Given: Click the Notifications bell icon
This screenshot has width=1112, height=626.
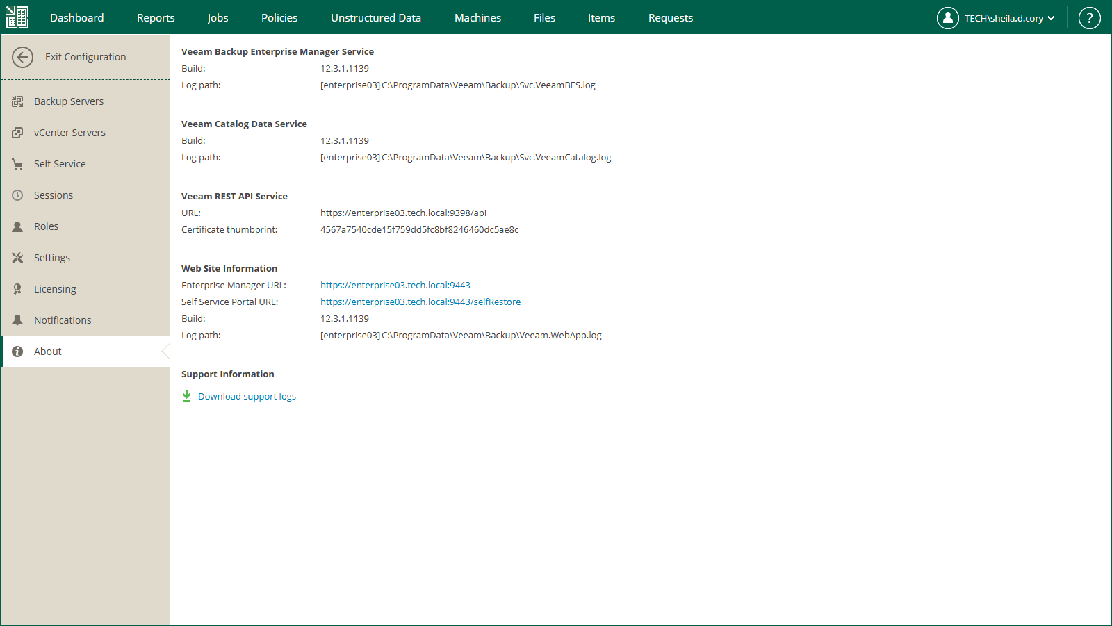Looking at the screenshot, I should [17, 320].
